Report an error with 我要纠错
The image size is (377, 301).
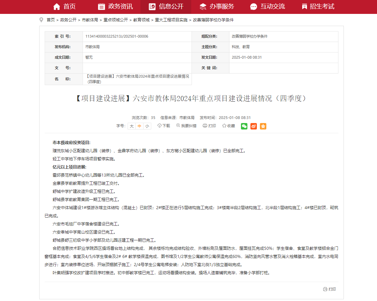click(x=186, y=126)
